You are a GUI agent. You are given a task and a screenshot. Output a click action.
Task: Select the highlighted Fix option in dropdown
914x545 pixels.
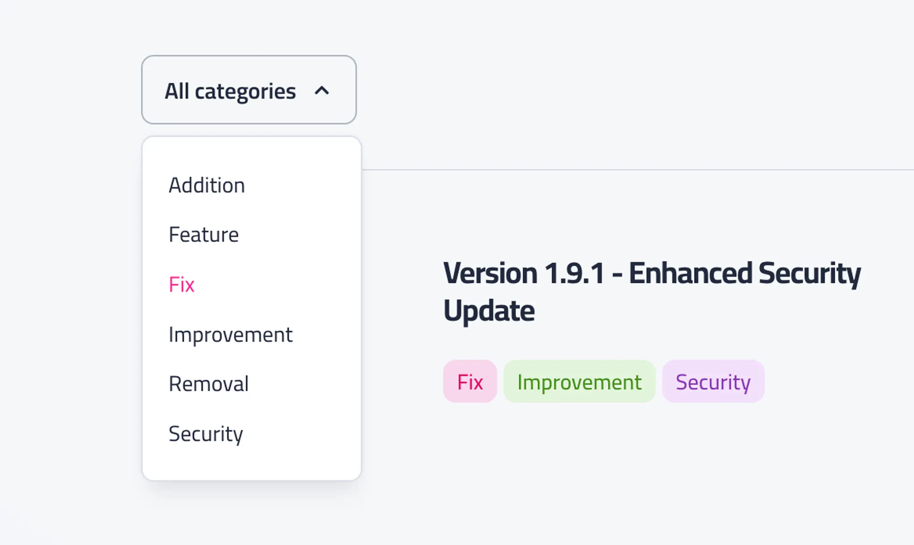(x=182, y=285)
